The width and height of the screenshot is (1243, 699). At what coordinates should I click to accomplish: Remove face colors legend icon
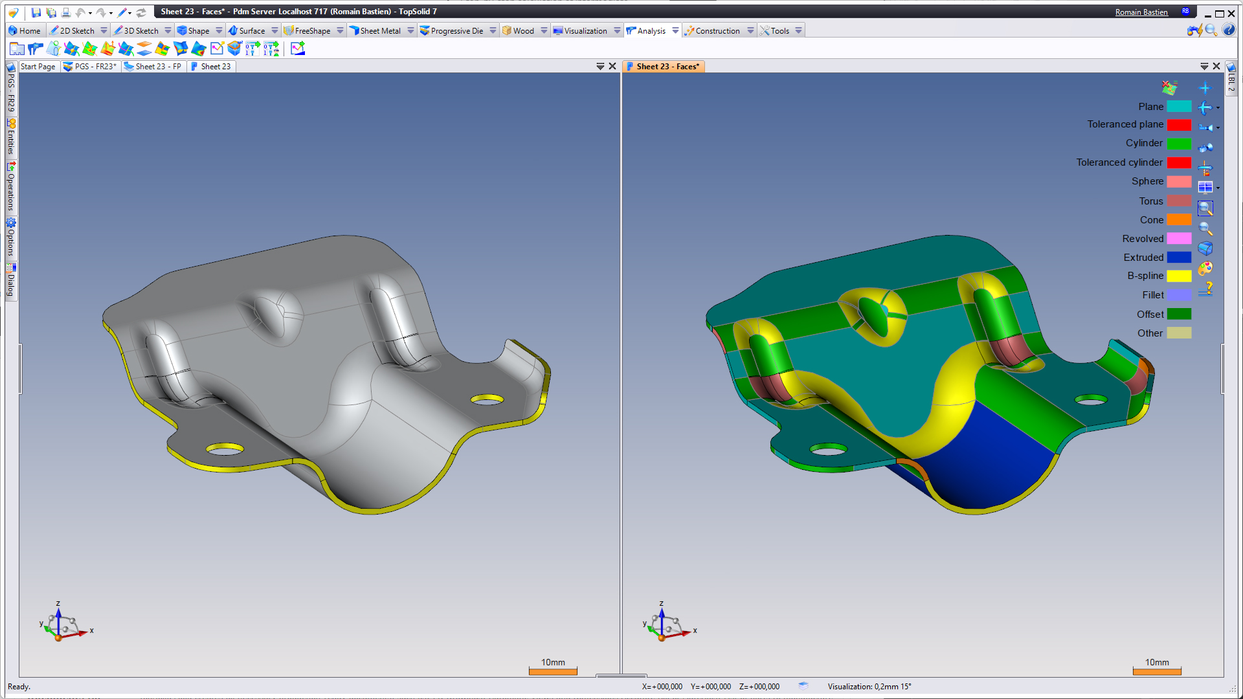(x=1169, y=88)
